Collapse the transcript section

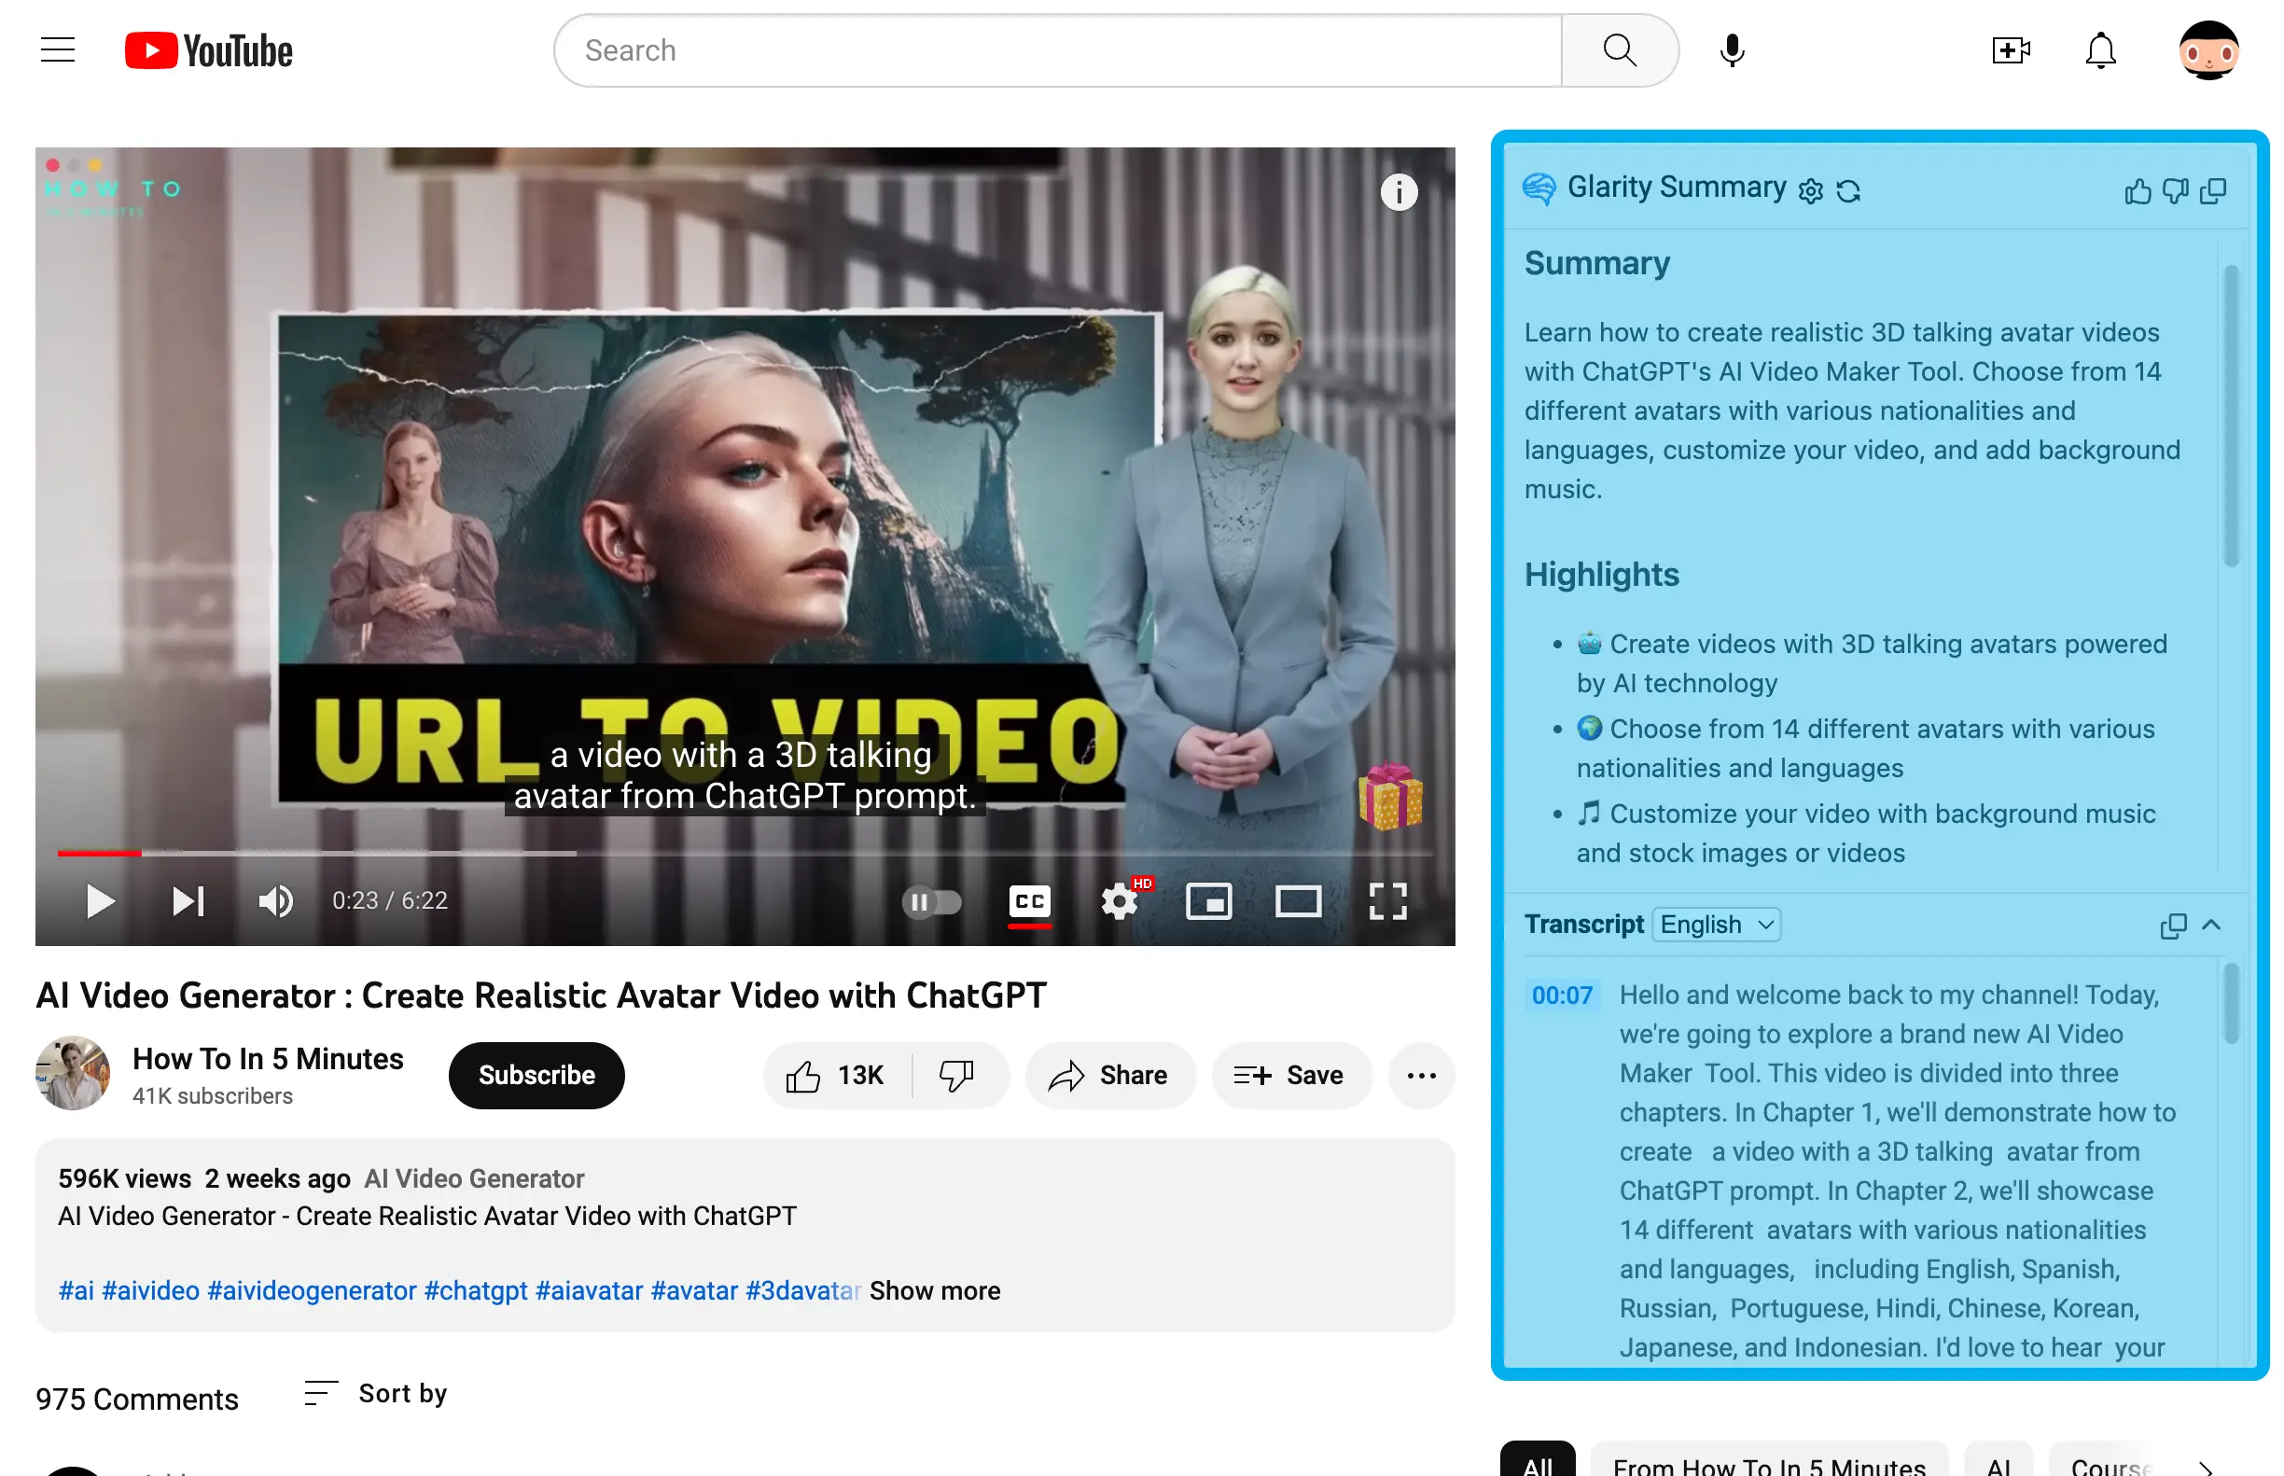2213,925
